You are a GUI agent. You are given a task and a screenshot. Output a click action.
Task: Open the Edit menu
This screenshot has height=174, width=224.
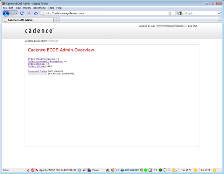11,8
